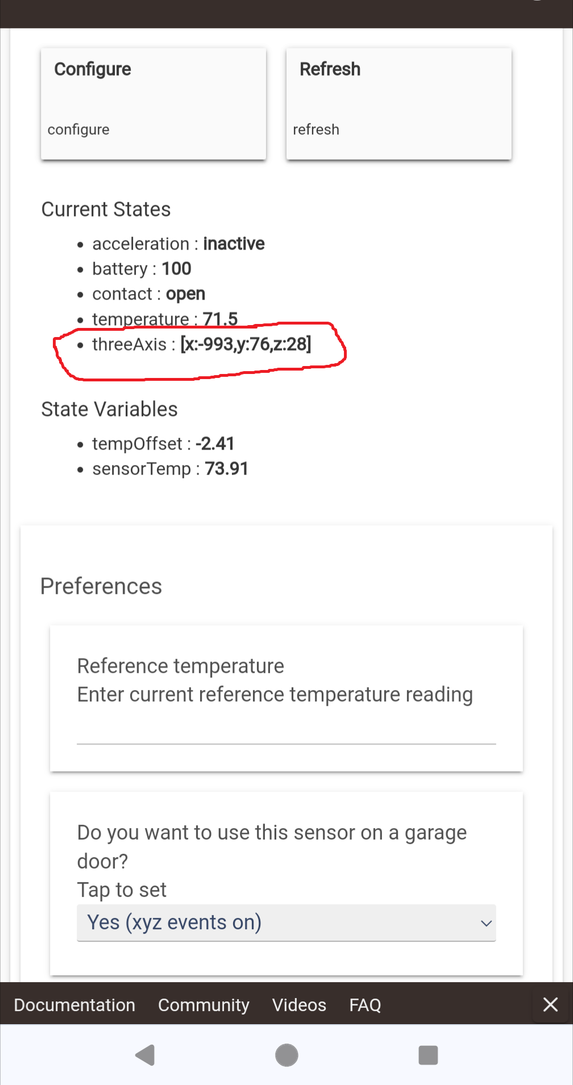The width and height of the screenshot is (573, 1085).
Task: Close the bottom help links bar
Action: (550, 1004)
